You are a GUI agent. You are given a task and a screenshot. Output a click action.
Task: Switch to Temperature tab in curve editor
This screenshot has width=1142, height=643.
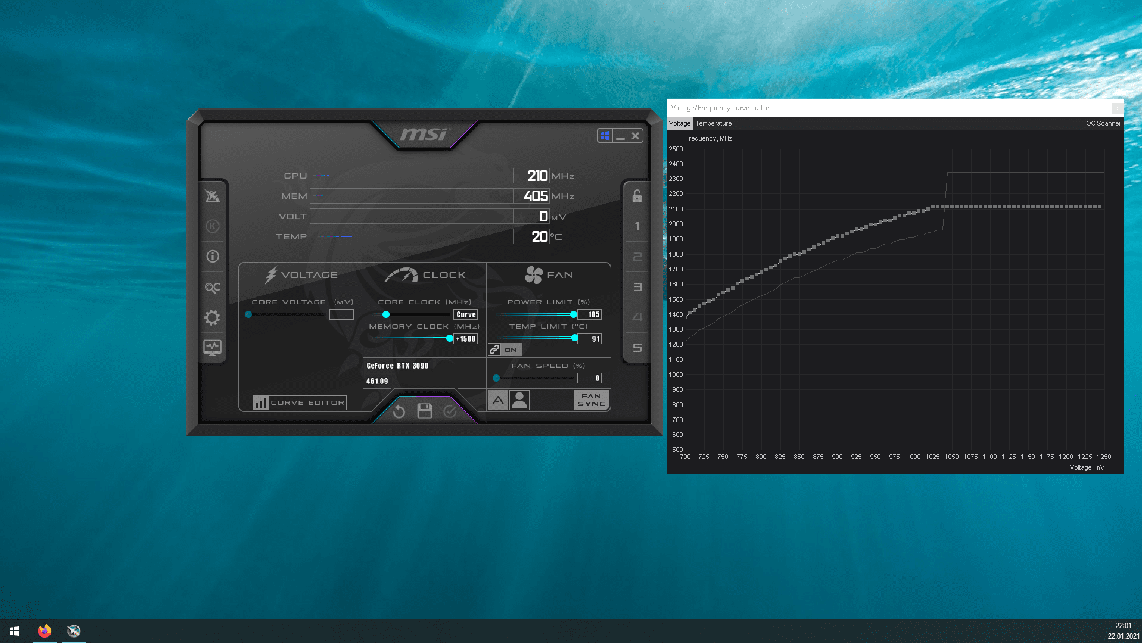[x=714, y=123]
